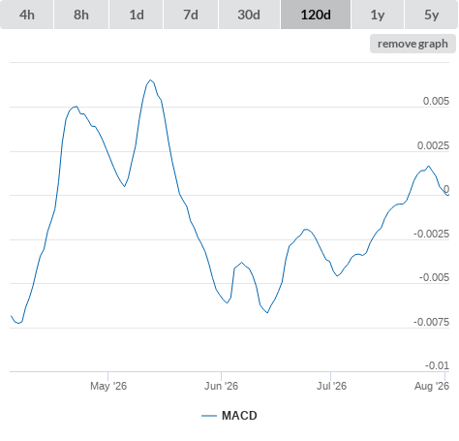Click the May '26 x-axis label
Image resolution: width=459 pixels, height=441 pixels.
point(108,386)
